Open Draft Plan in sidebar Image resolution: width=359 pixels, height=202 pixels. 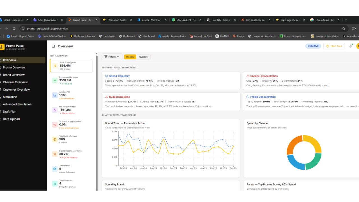(10, 112)
